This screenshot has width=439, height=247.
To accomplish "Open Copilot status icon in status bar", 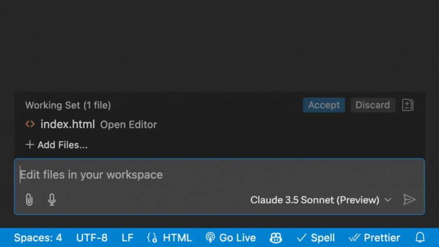I will pos(276,238).
